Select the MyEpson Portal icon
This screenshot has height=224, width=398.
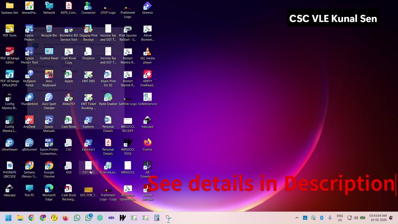click(29, 78)
